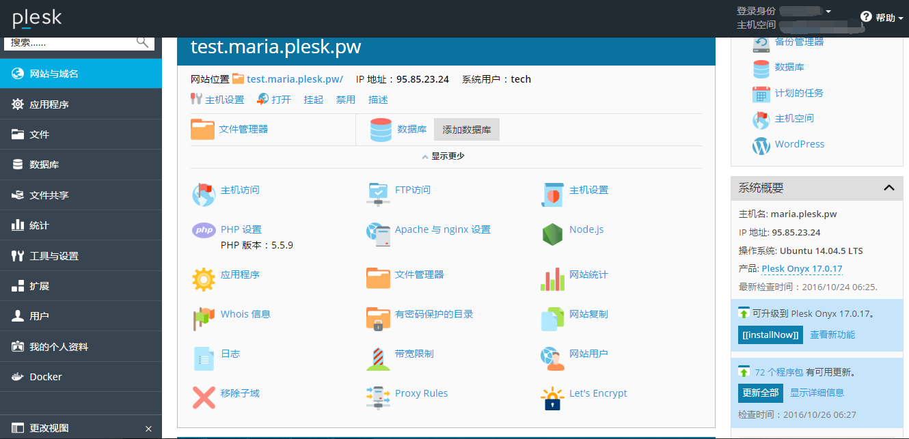
Task: Click the top 文件管理器 large folder icon
Action: tap(203, 129)
